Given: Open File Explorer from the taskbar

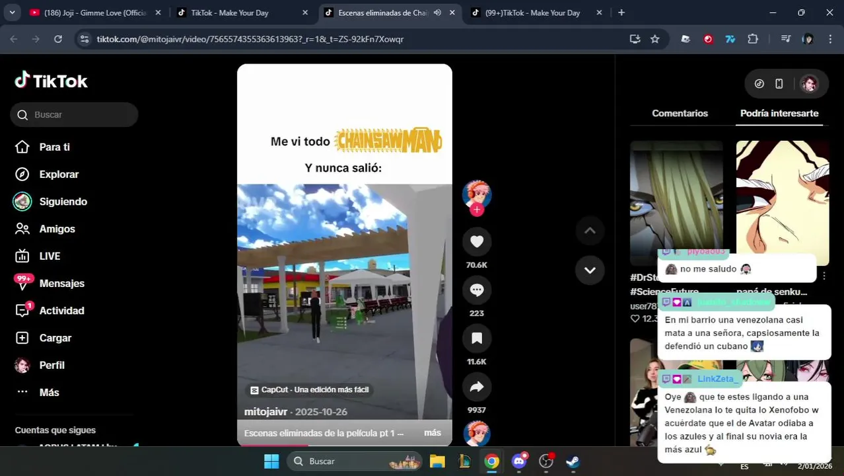Looking at the screenshot, I should [437, 461].
